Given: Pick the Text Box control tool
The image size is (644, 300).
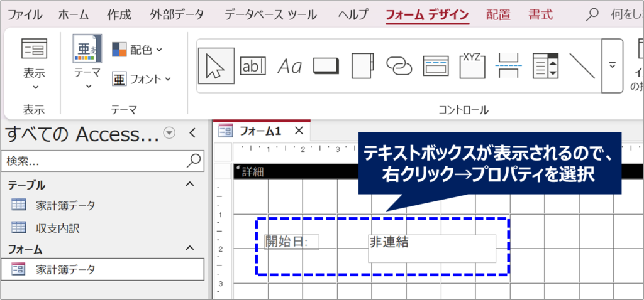Looking at the screenshot, I should (x=253, y=65).
